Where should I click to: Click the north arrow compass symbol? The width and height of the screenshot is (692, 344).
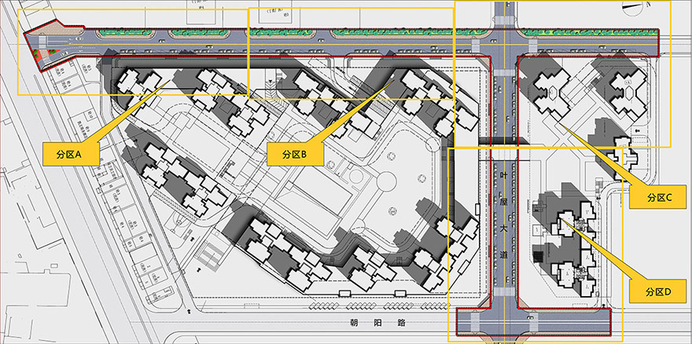point(634,6)
